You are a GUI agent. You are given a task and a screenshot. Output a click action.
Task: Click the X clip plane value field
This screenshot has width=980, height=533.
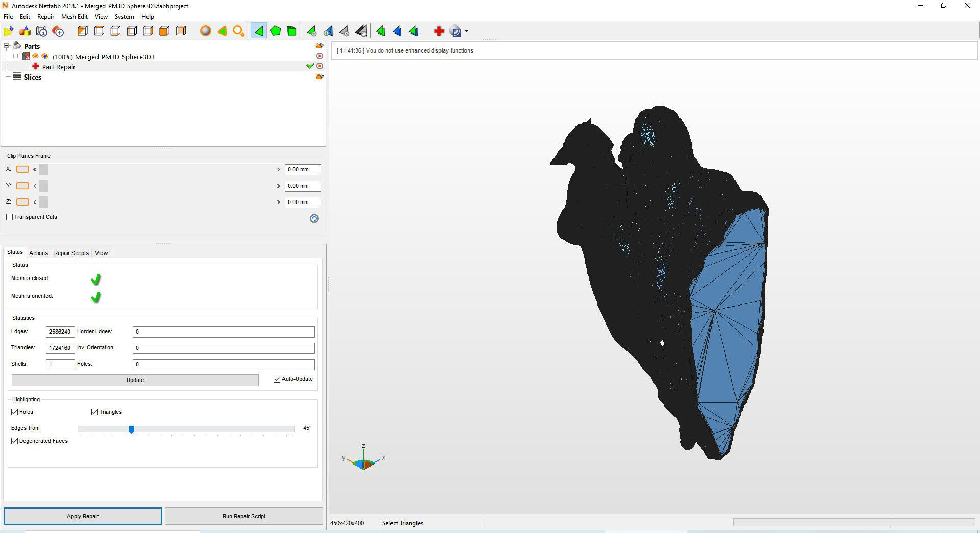coord(303,170)
